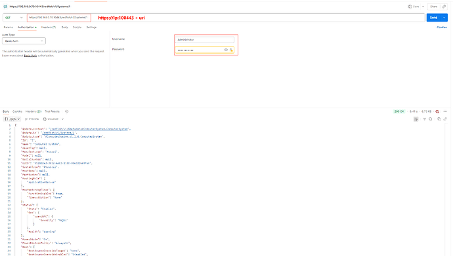Open the GET method dropdown
Screen dimensions: 453x256
coord(14,18)
